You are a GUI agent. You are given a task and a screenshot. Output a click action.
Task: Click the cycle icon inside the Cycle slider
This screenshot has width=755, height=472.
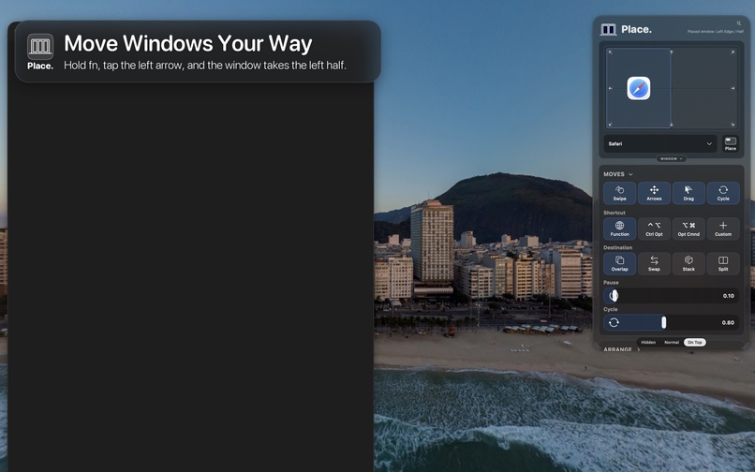[x=614, y=323]
